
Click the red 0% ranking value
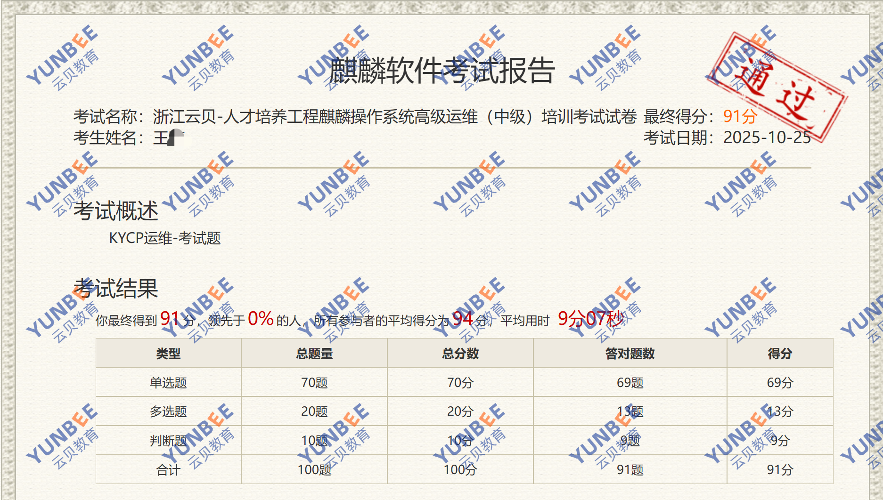261,319
